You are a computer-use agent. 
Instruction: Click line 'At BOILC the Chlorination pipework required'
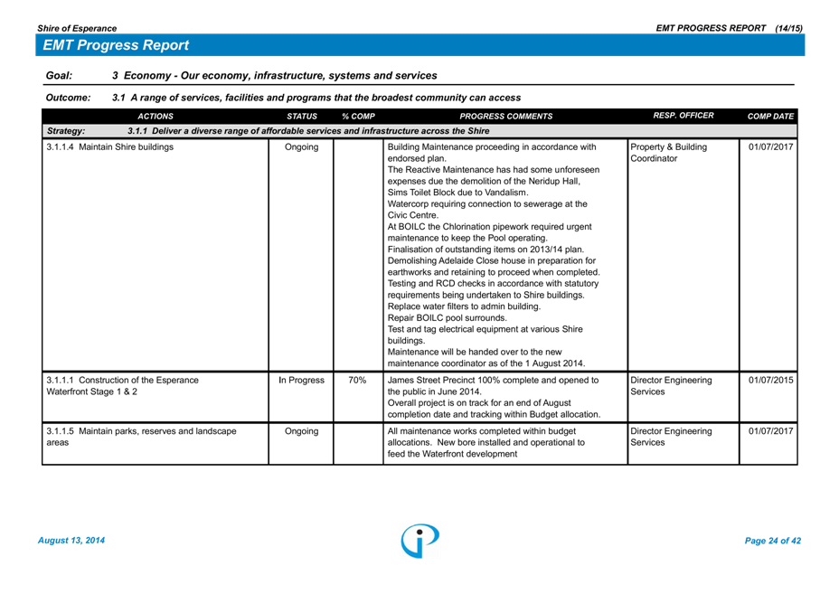[x=490, y=226]
